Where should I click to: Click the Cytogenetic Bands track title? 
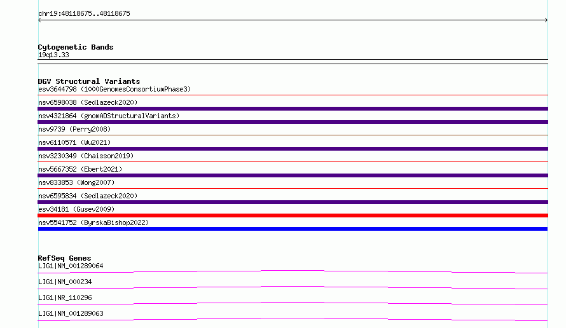tap(76, 47)
